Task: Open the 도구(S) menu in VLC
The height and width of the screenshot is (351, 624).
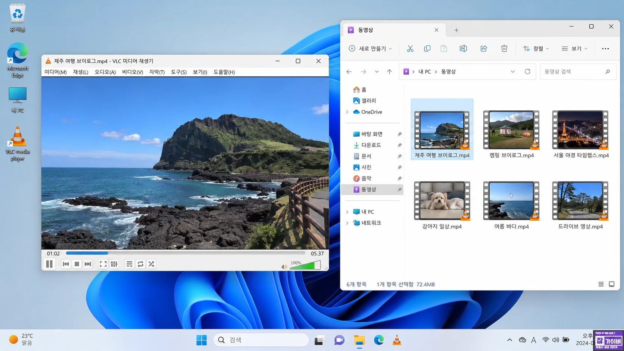Action: pyautogui.click(x=179, y=72)
